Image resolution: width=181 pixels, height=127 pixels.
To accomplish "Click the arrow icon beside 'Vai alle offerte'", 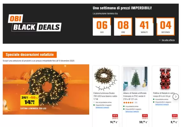I will tap(160, 40).
